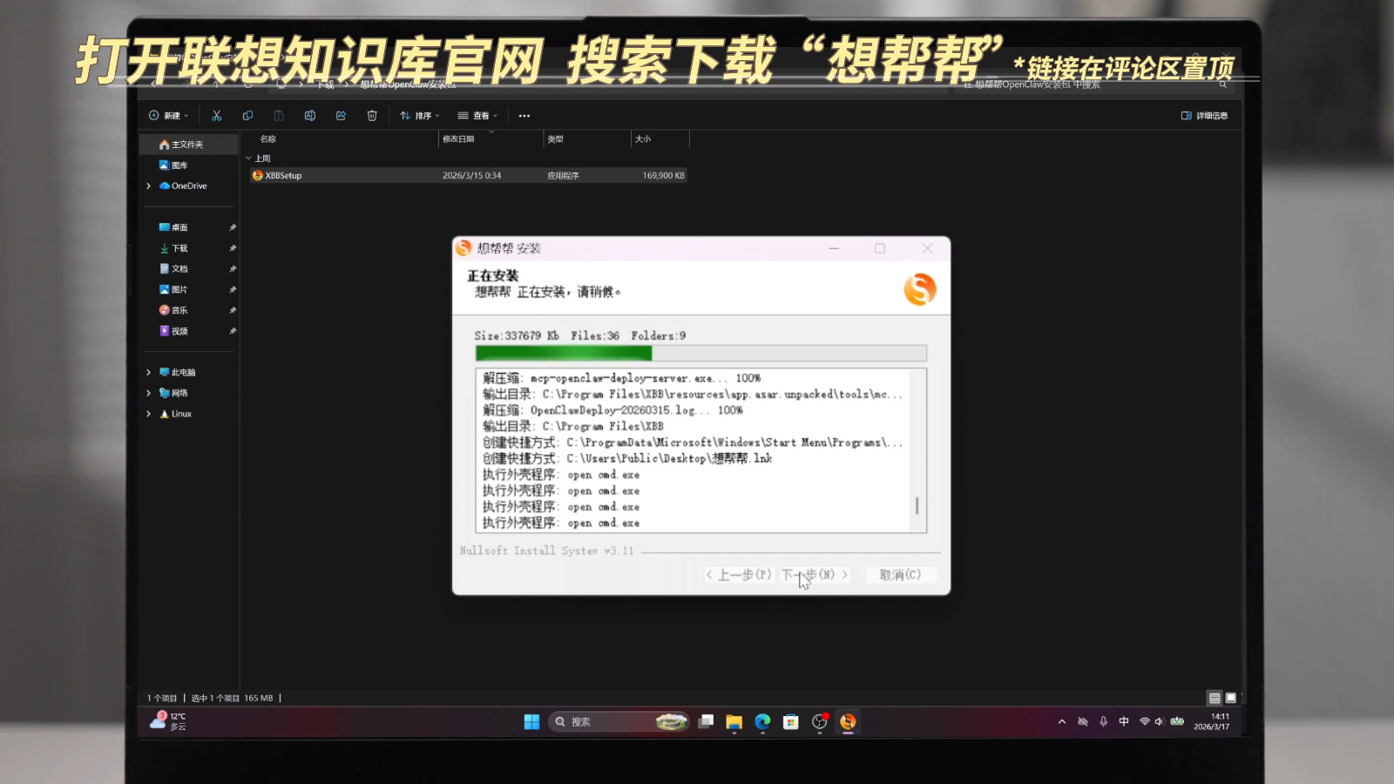Click the 取消(C) button in installer

click(900, 575)
